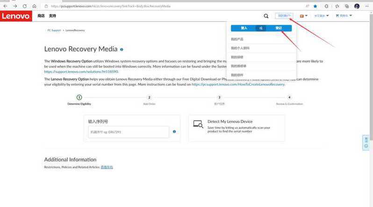Select the fourth account menu entry

click(238, 66)
